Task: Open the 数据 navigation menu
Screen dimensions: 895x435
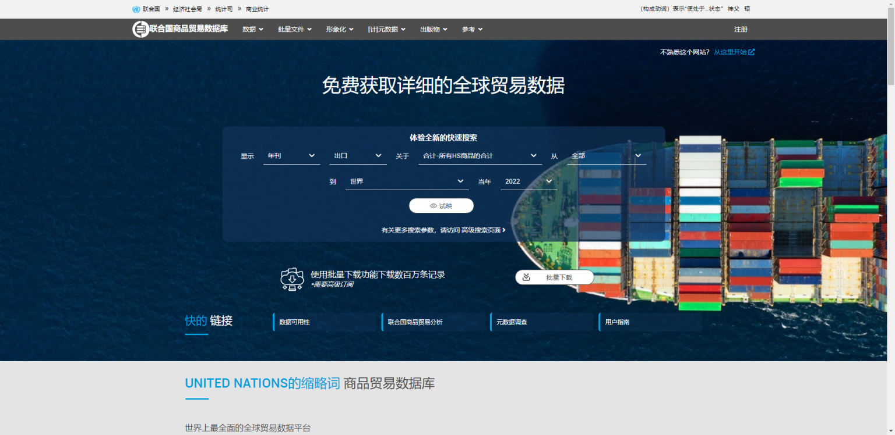Action: pos(252,29)
